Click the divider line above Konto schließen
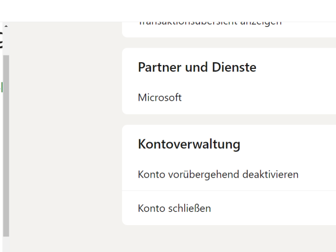336x252 pixels. 229,190
